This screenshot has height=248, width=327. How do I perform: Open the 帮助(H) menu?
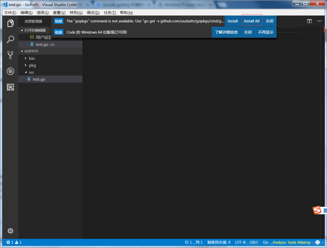tap(126, 13)
